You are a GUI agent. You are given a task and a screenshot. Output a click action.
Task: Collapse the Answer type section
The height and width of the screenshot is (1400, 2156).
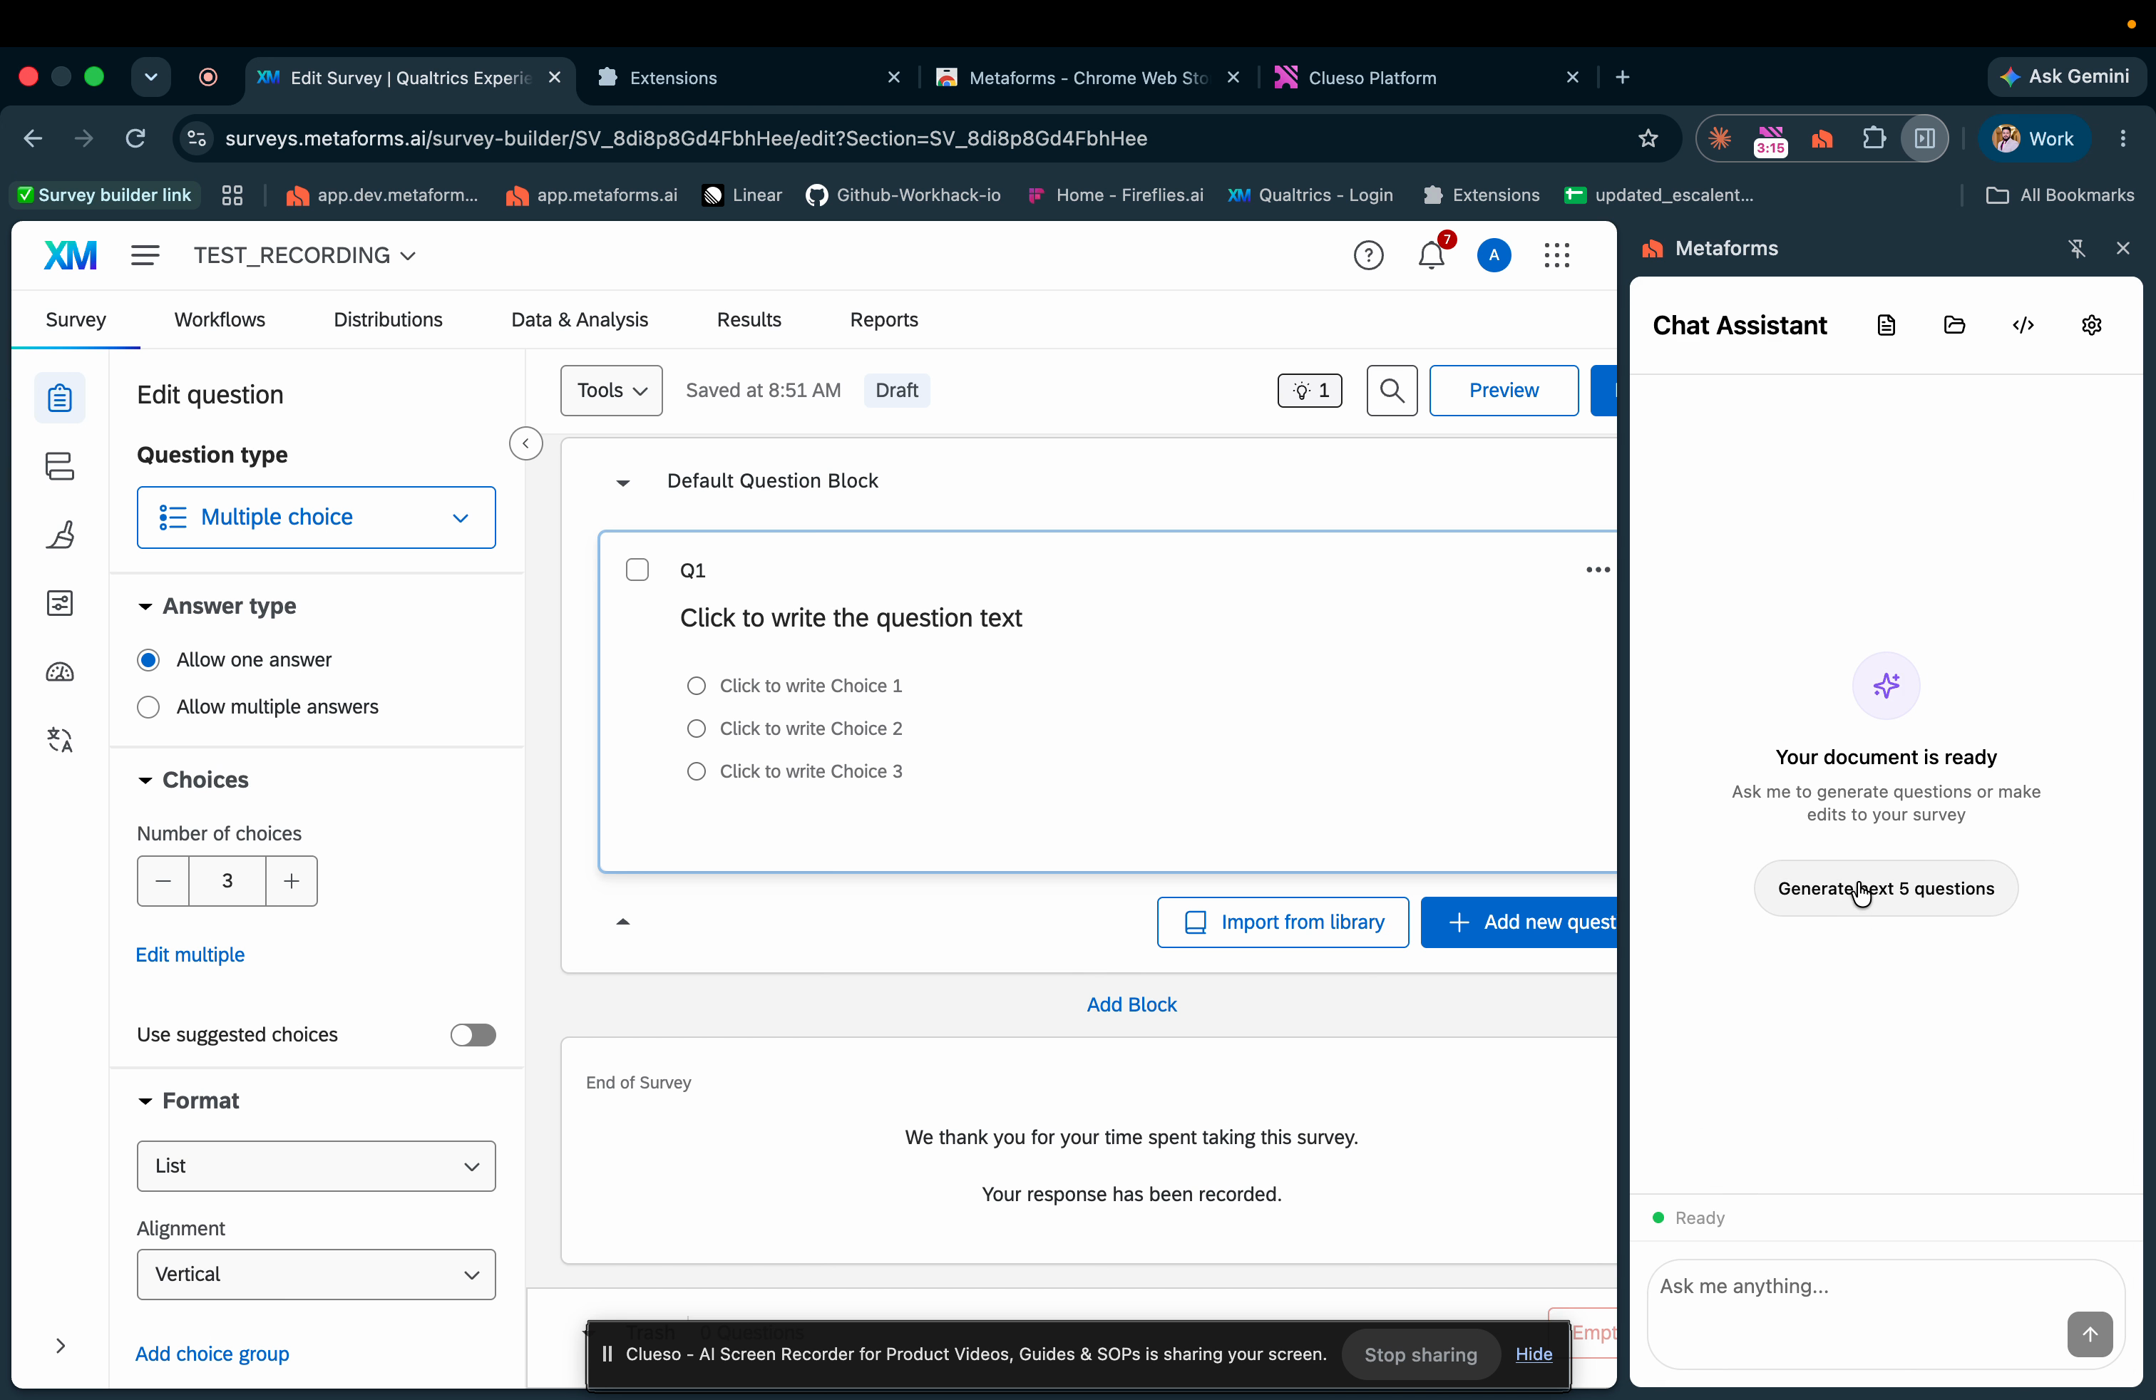145,606
